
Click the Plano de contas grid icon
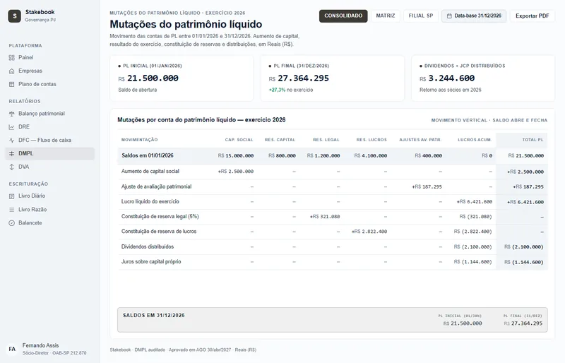[12, 84]
